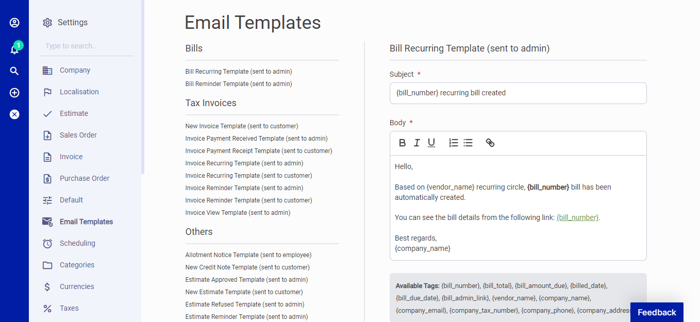
Task: Toggle underline formatting in the body editor
Action: tap(431, 143)
